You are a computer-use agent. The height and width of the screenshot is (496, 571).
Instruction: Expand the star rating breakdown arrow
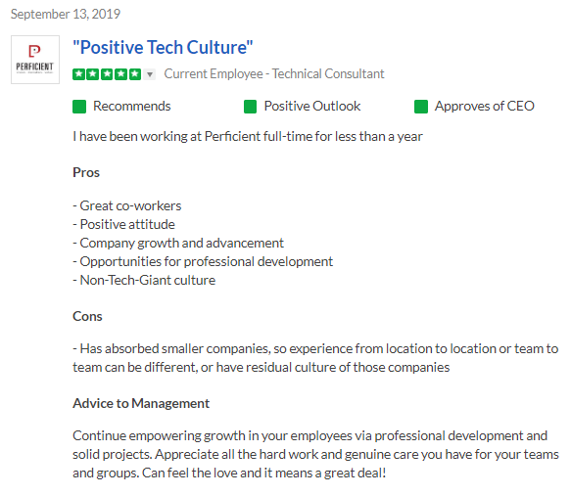(150, 74)
